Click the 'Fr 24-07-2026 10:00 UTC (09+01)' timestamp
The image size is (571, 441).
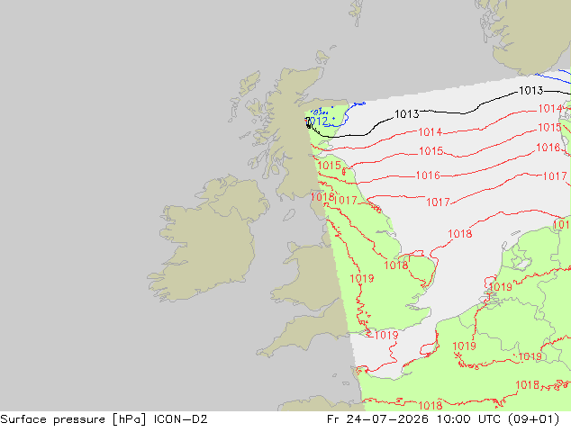443,419
